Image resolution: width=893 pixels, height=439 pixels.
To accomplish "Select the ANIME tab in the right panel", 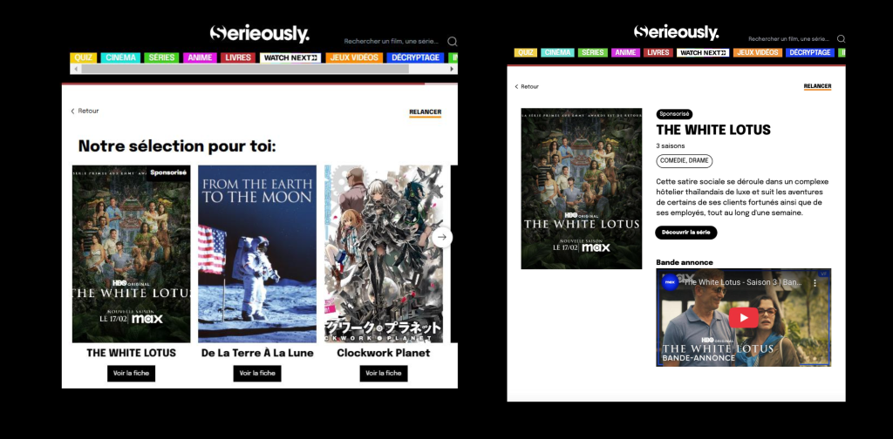I will (x=625, y=52).
